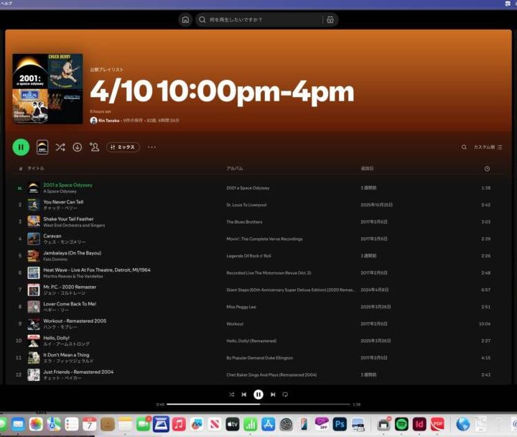
Task: Seek on the playback progress bar
Action: [258, 404]
